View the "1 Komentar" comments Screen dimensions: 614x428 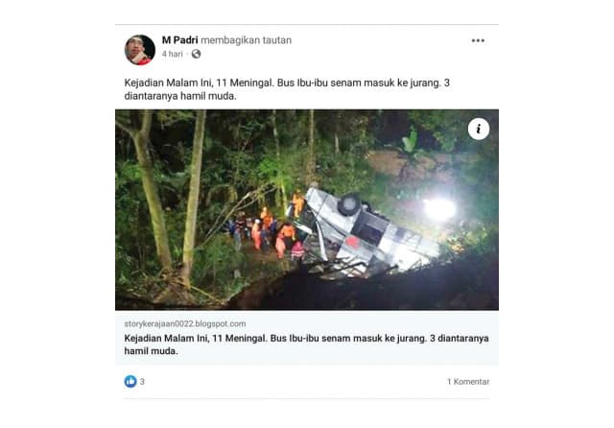coord(468,381)
